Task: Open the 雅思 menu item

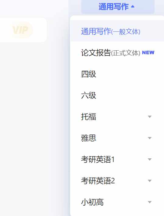Action: point(117,138)
